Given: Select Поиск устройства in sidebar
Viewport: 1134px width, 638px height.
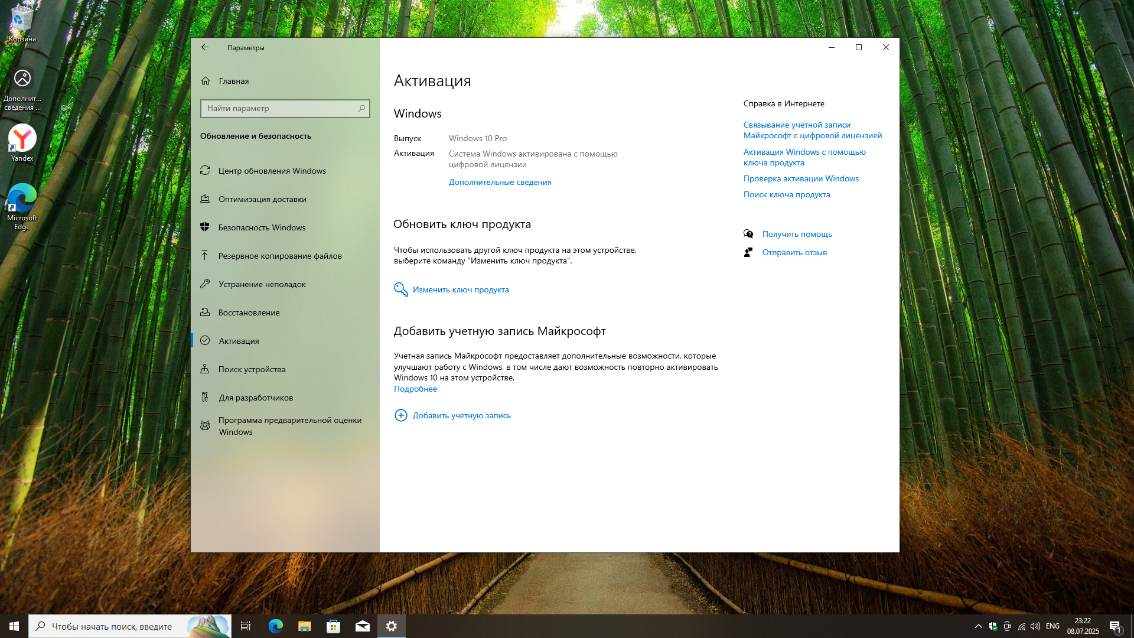Looking at the screenshot, I should [x=252, y=369].
